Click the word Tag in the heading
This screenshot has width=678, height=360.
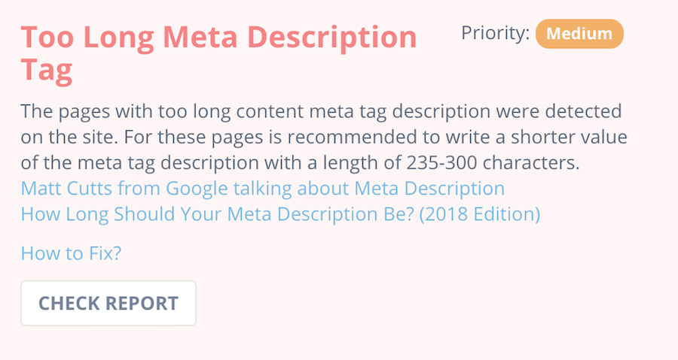[46, 71]
